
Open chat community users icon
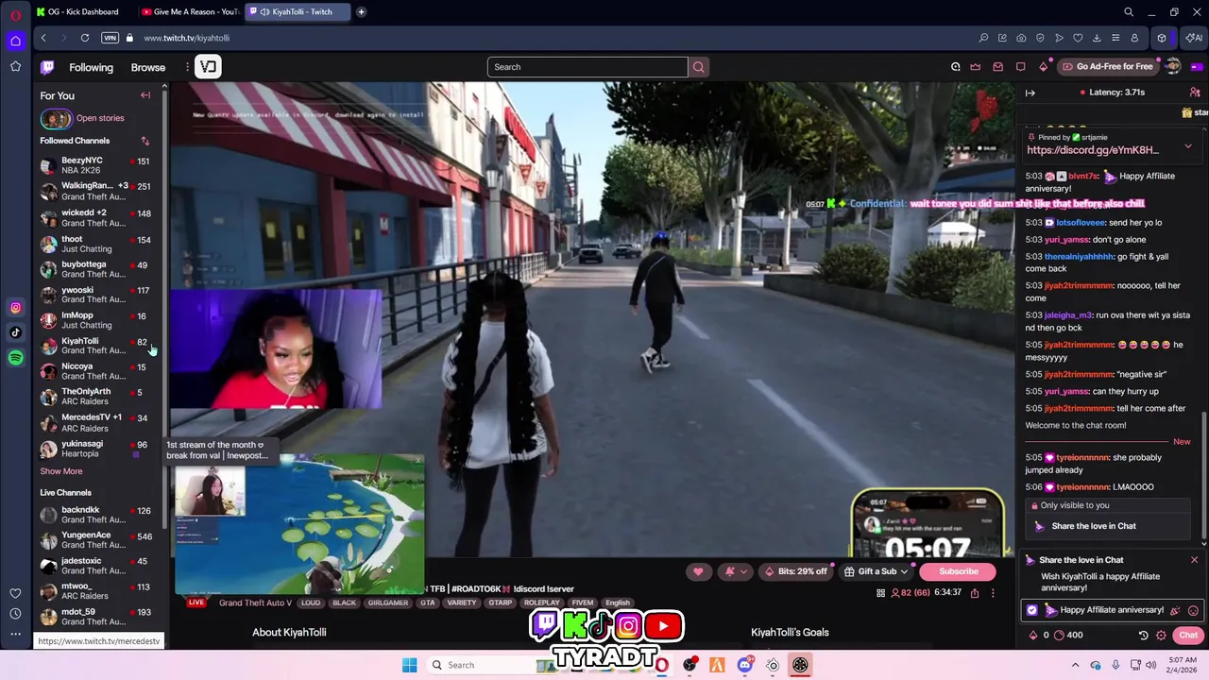coord(1195,93)
